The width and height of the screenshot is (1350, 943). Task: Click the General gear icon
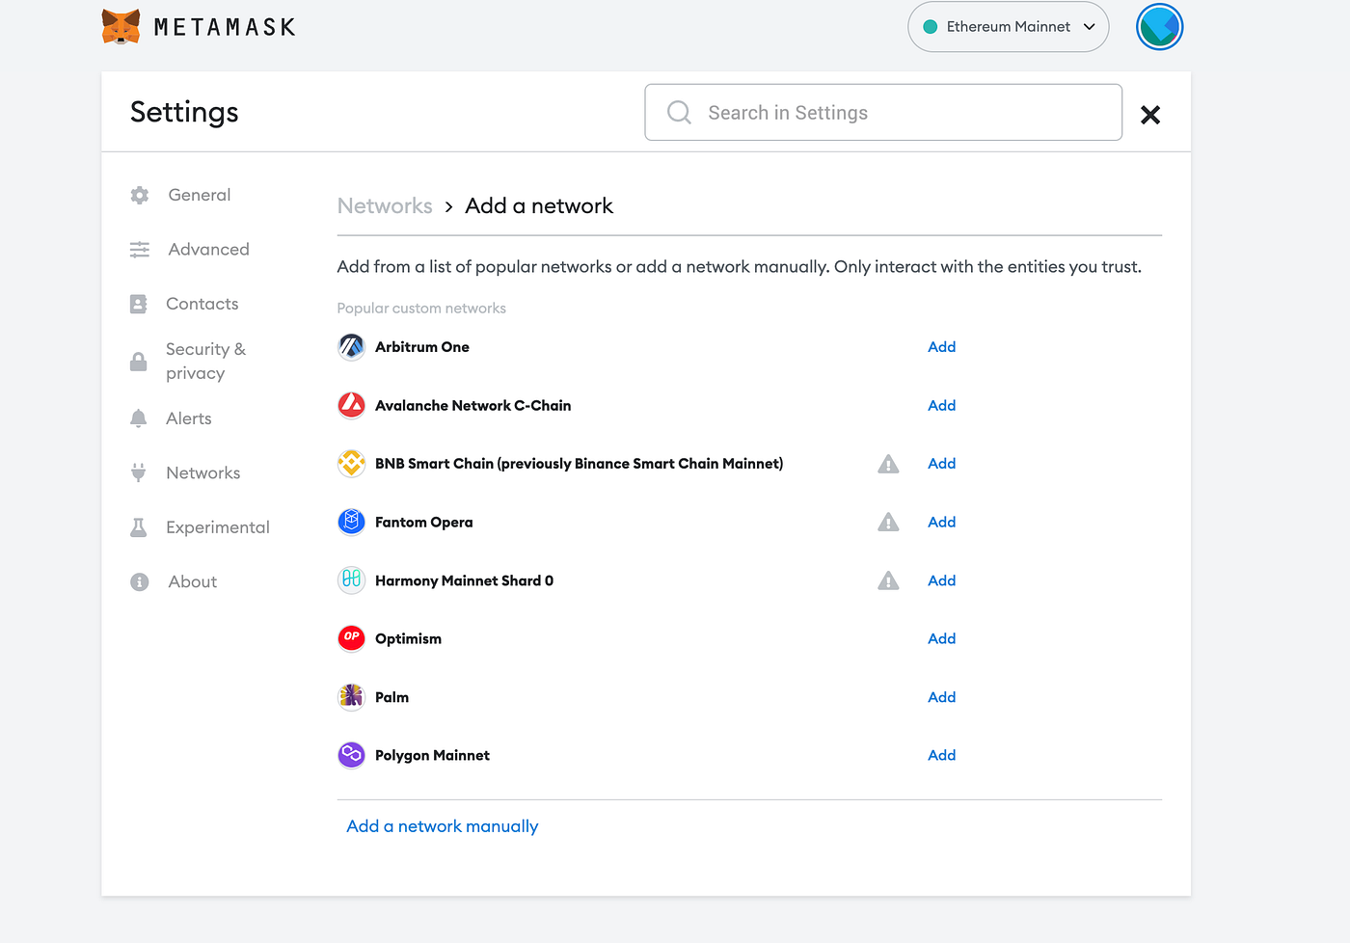[x=140, y=195]
